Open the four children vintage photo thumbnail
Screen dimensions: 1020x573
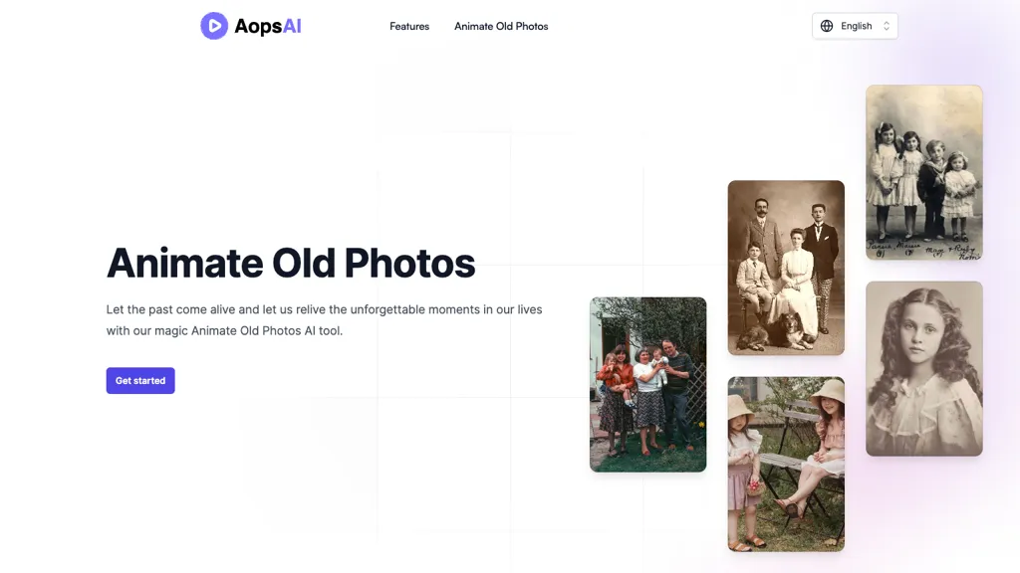pos(923,172)
